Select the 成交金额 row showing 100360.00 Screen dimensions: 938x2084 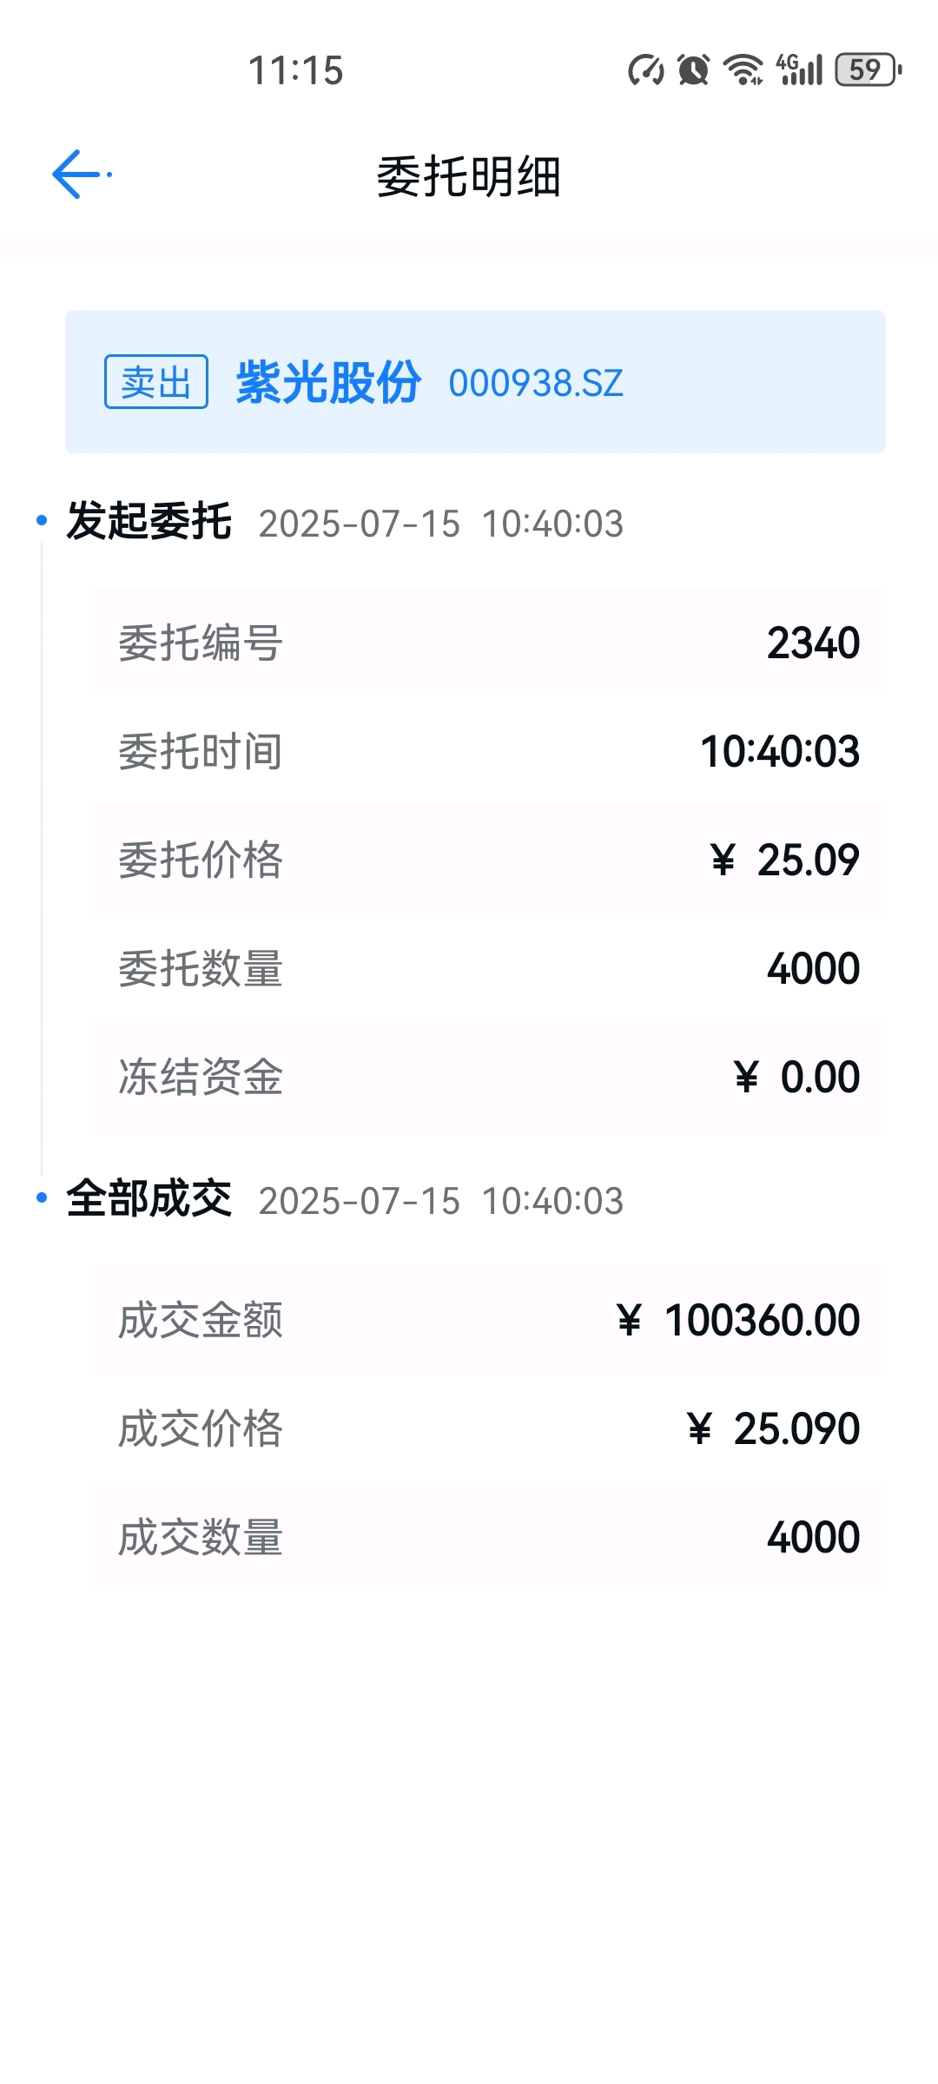click(487, 1320)
